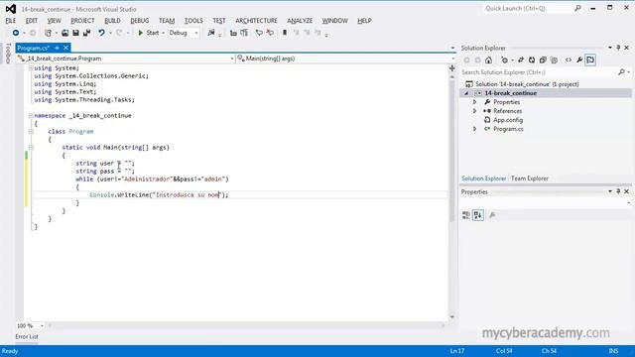Expand the Program.cs node
This screenshot has height=357, width=635.
tap(475, 129)
